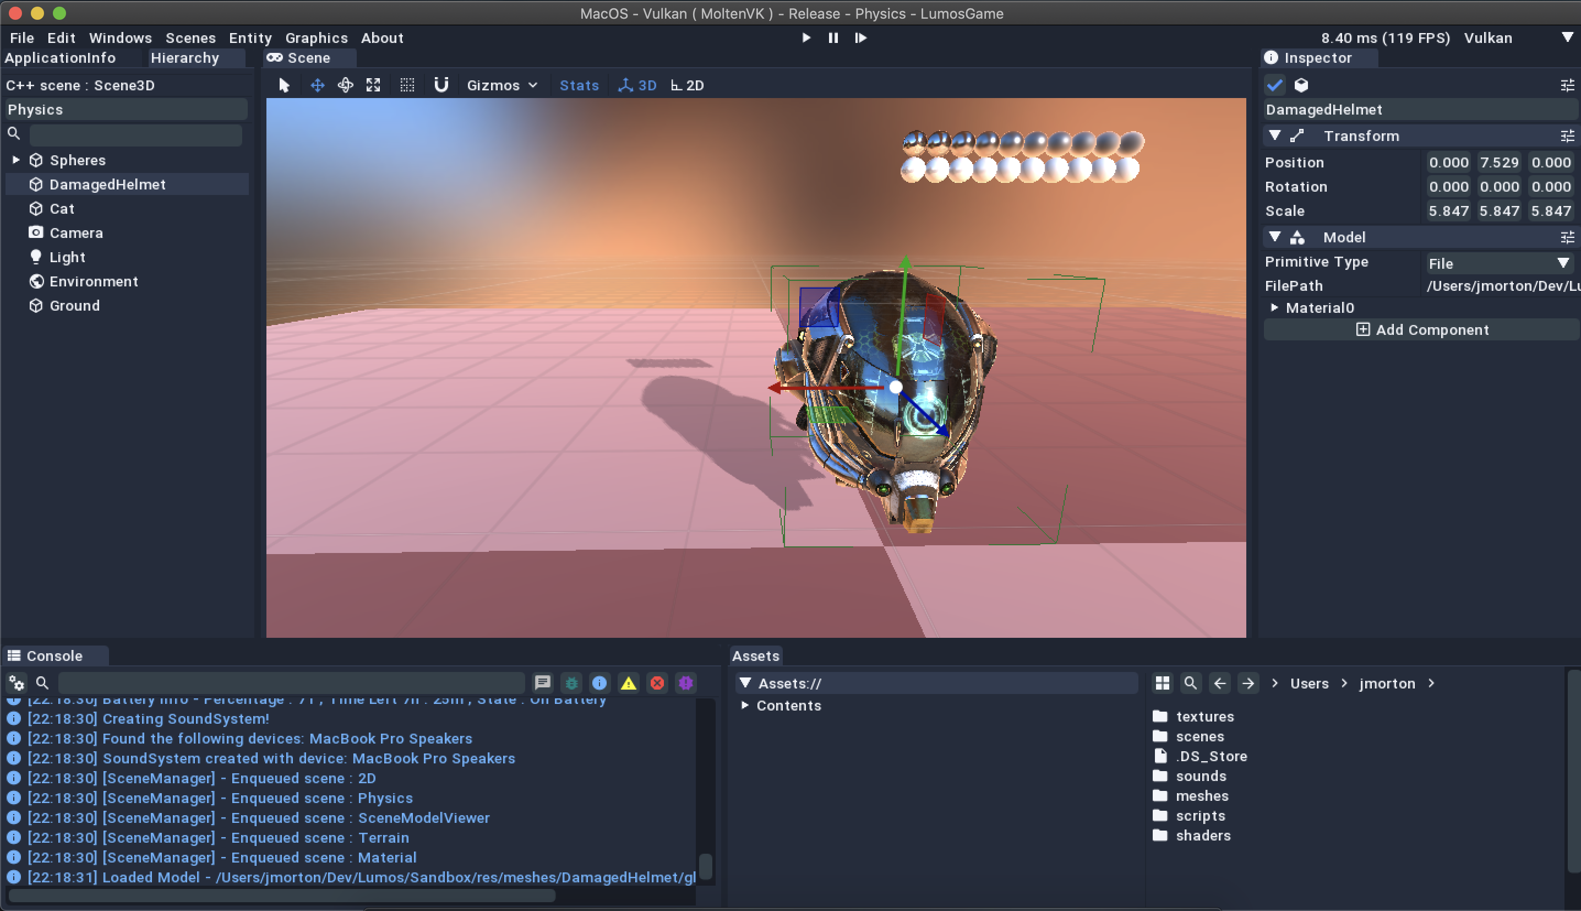Open the Graphics menu
This screenshot has width=1581, height=911.
(317, 37)
